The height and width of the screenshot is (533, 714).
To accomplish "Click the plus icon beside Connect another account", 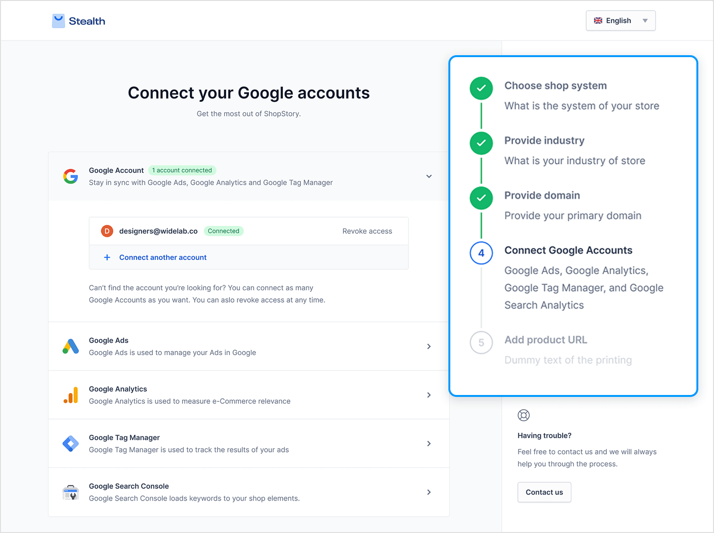I will click(107, 257).
